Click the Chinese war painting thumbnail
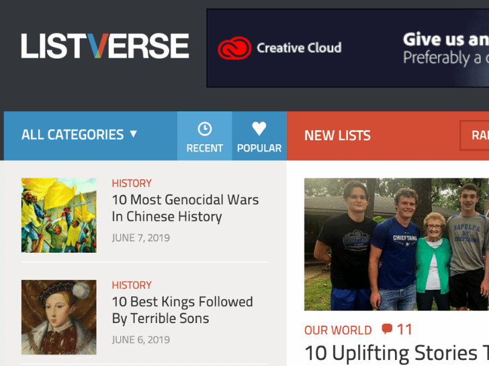Image resolution: width=489 pixels, height=366 pixels. pos(59,215)
